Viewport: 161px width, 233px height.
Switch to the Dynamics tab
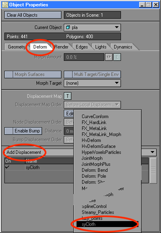(123, 47)
